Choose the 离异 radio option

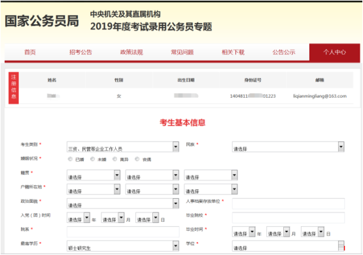[115, 159]
